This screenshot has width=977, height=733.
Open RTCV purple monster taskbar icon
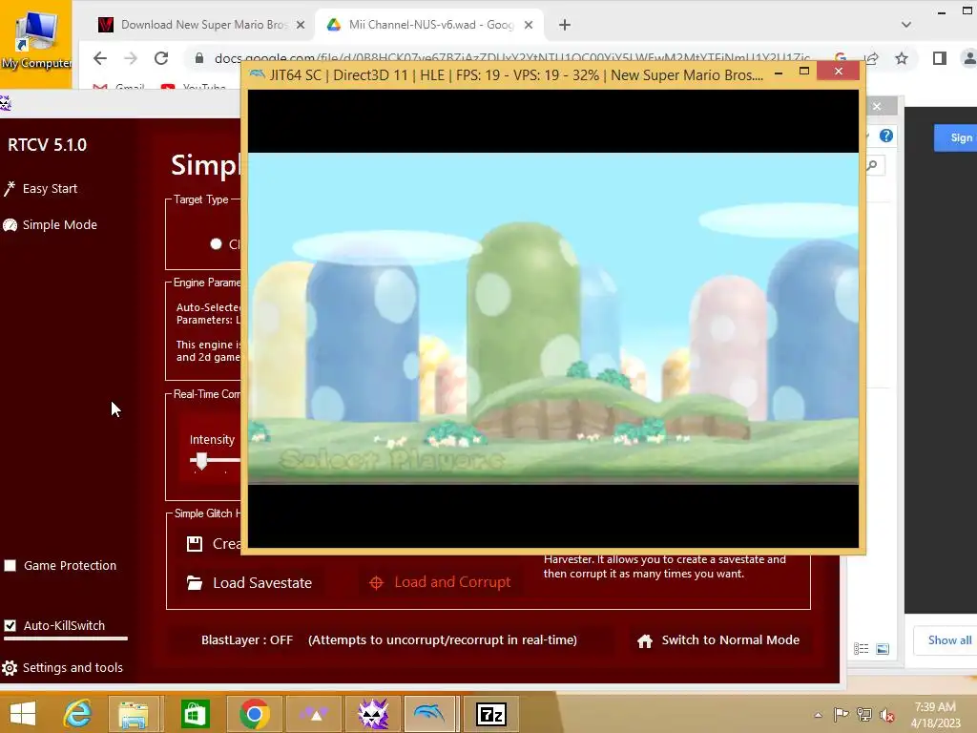[373, 714]
